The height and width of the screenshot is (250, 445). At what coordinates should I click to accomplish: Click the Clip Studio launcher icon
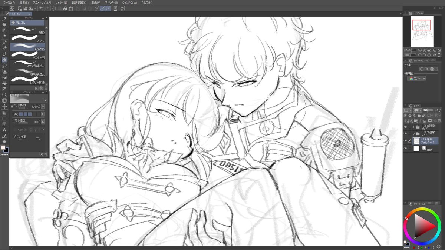(x=12, y=9)
